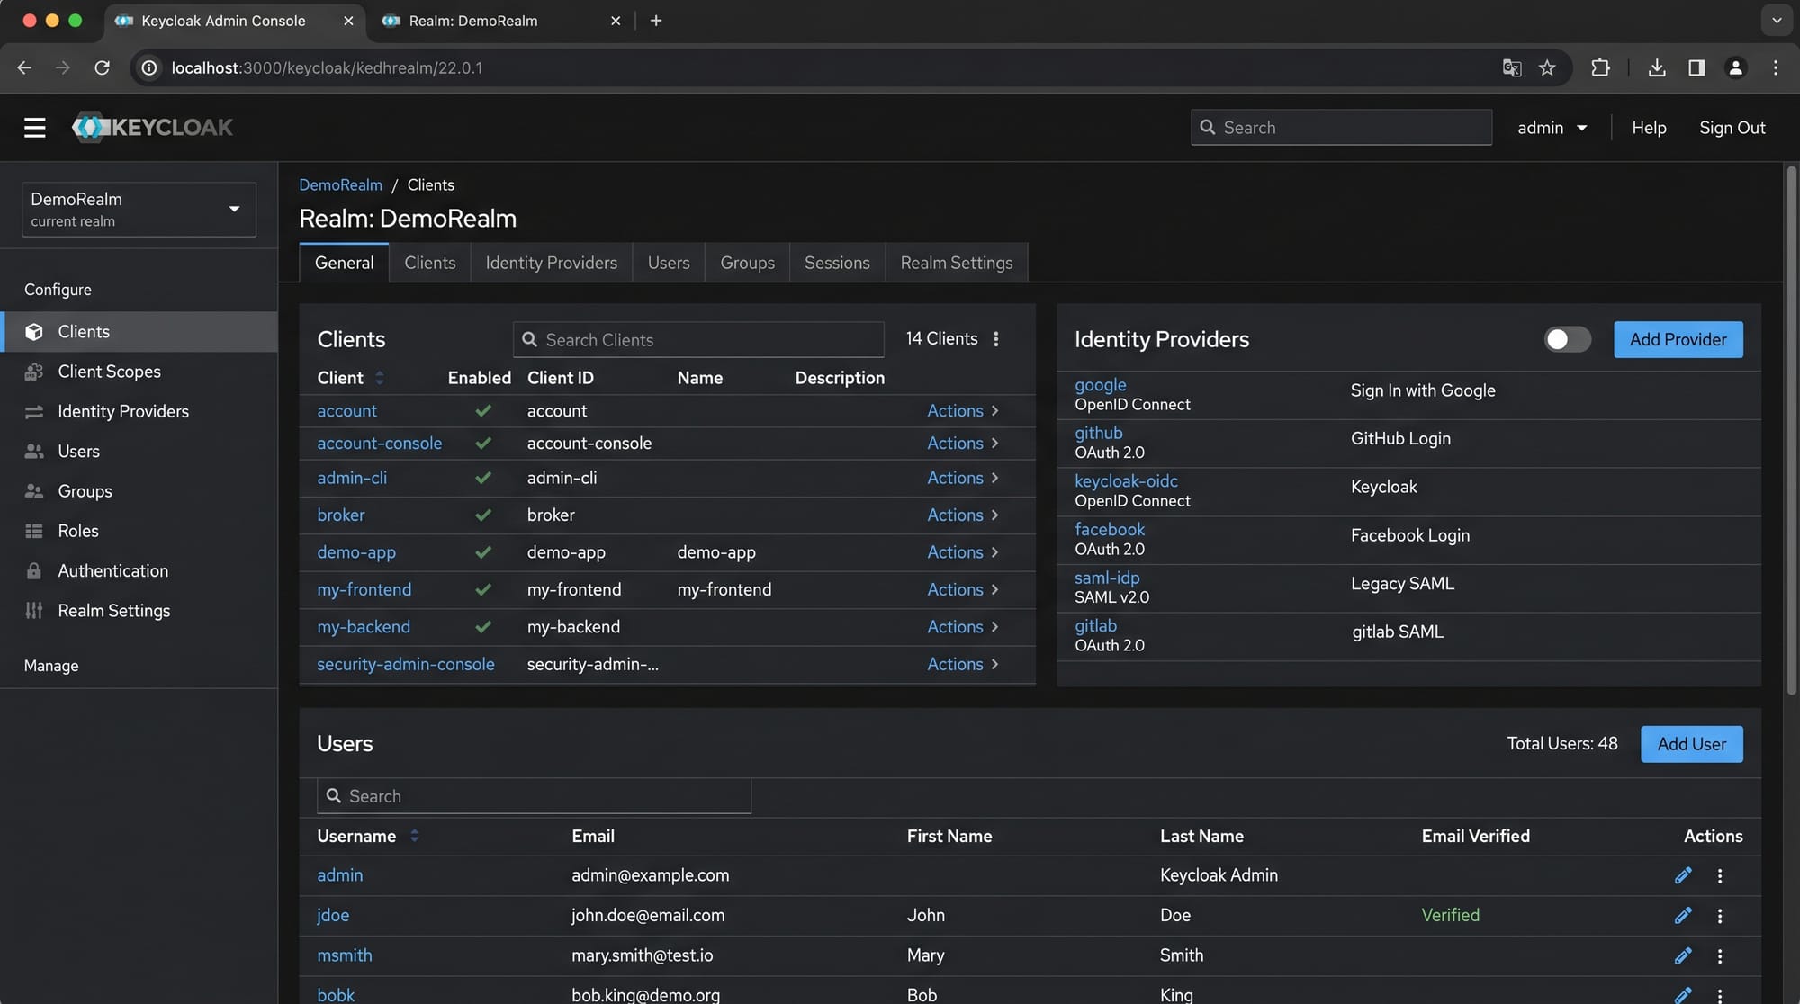Open the admin account dropdown
1800x1004 pixels.
coord(1552,128)
